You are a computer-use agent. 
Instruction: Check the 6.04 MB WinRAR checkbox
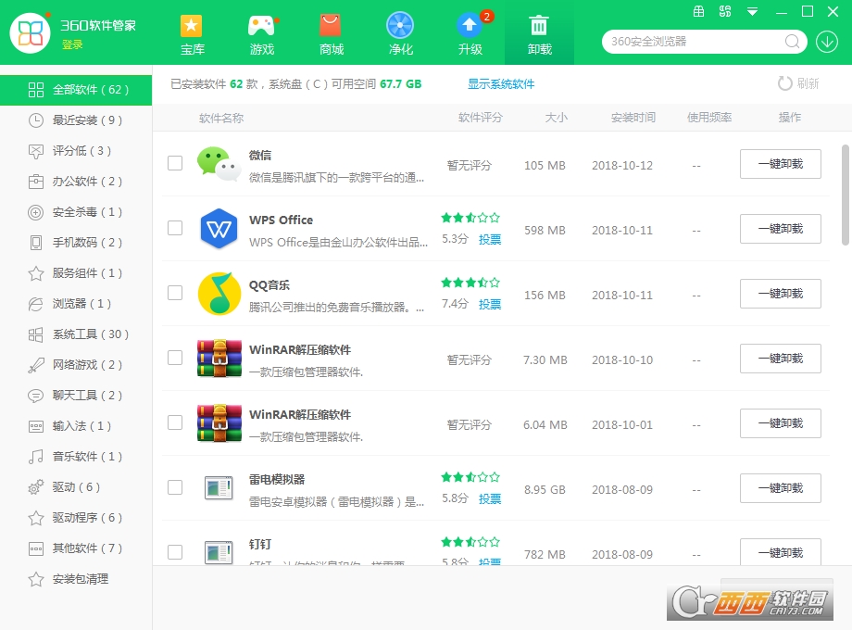tap(175, 422)
